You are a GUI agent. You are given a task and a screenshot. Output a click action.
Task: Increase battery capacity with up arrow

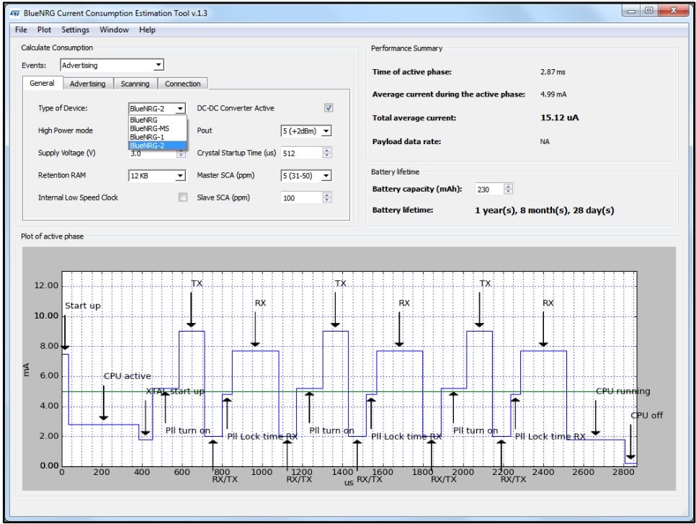(x=508, y=186)
